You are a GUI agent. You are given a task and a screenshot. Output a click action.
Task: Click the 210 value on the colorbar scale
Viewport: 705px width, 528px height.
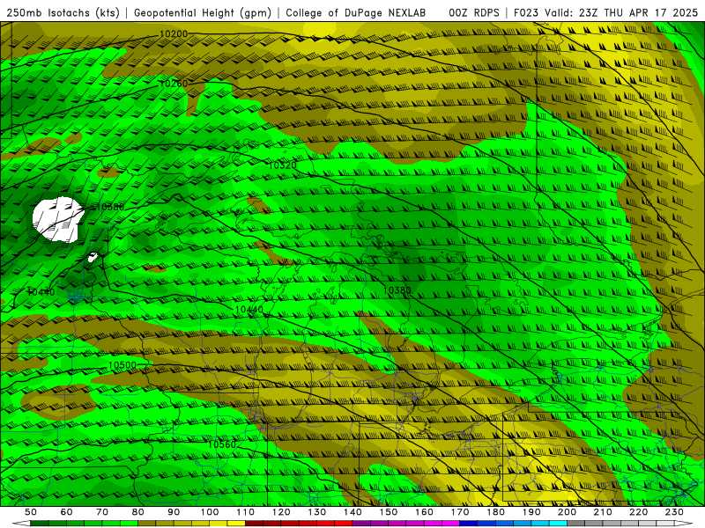coord(603,512)
